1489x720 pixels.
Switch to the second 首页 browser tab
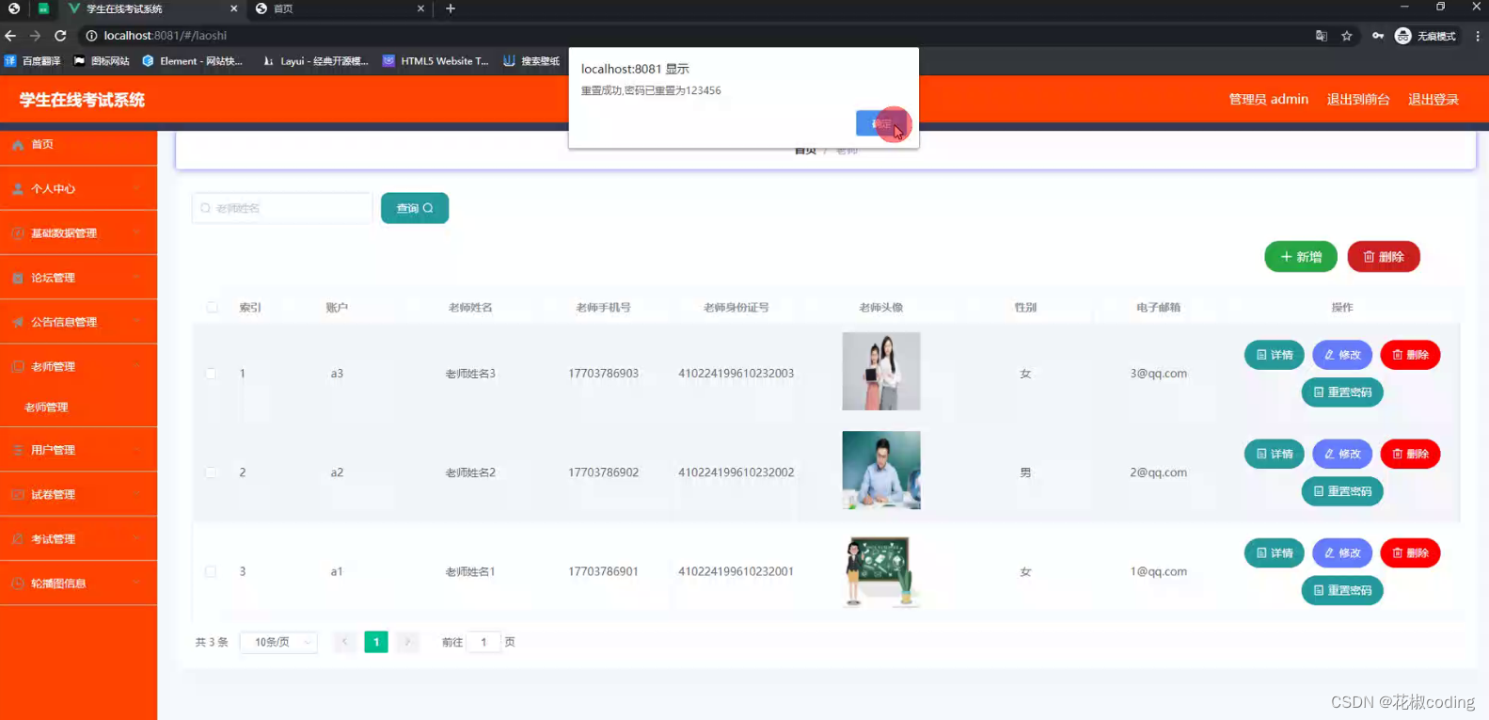339,8
